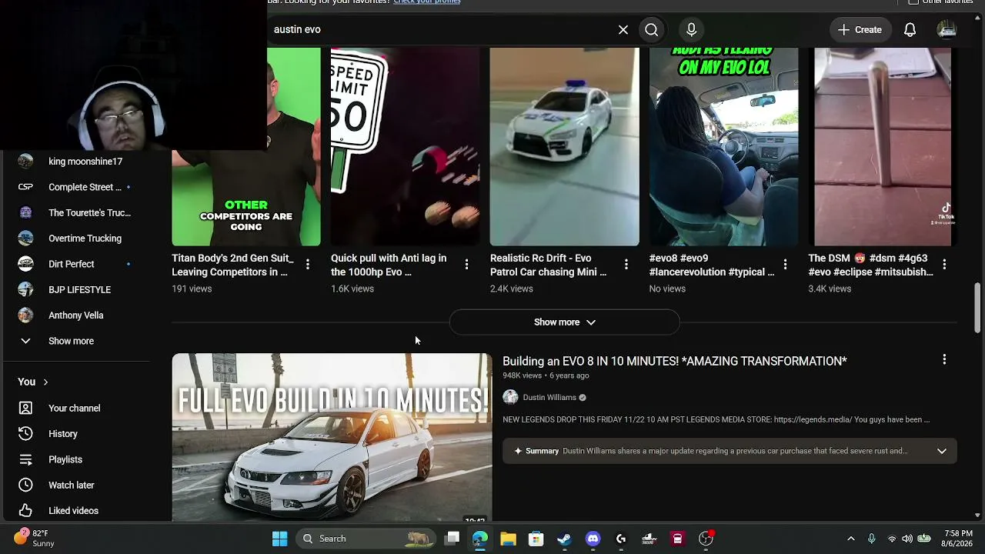Expand the You section chevron
985x554 pixels.
(45, 382)
